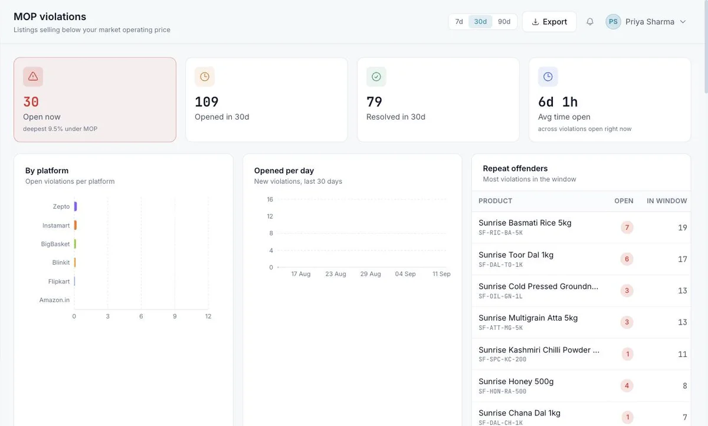Export the violations report
This screenshot has width=708, height=426.
pyautogui.click(x=549, y=22)
